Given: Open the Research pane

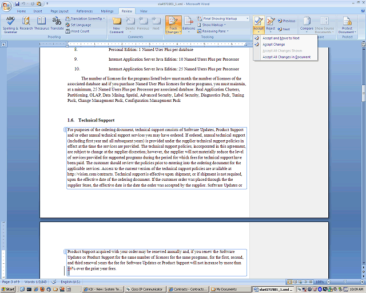Looking at the screenshot, I should coord(26,23).
